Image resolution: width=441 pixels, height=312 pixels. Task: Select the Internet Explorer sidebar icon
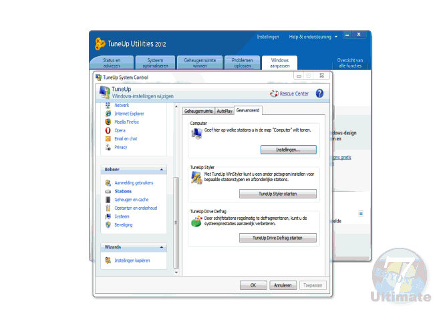coord(108,114)
